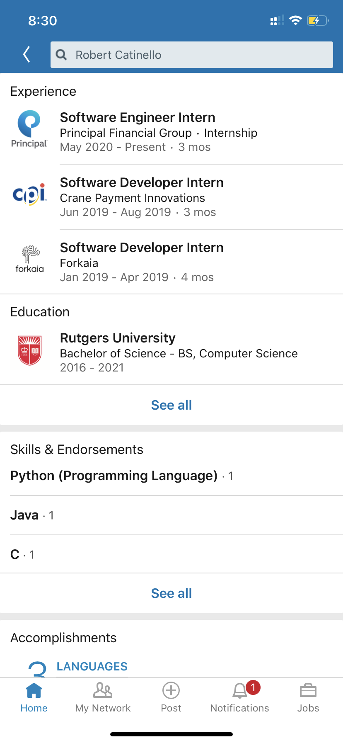Tap the back arrow chevron

tap(27, 54)
